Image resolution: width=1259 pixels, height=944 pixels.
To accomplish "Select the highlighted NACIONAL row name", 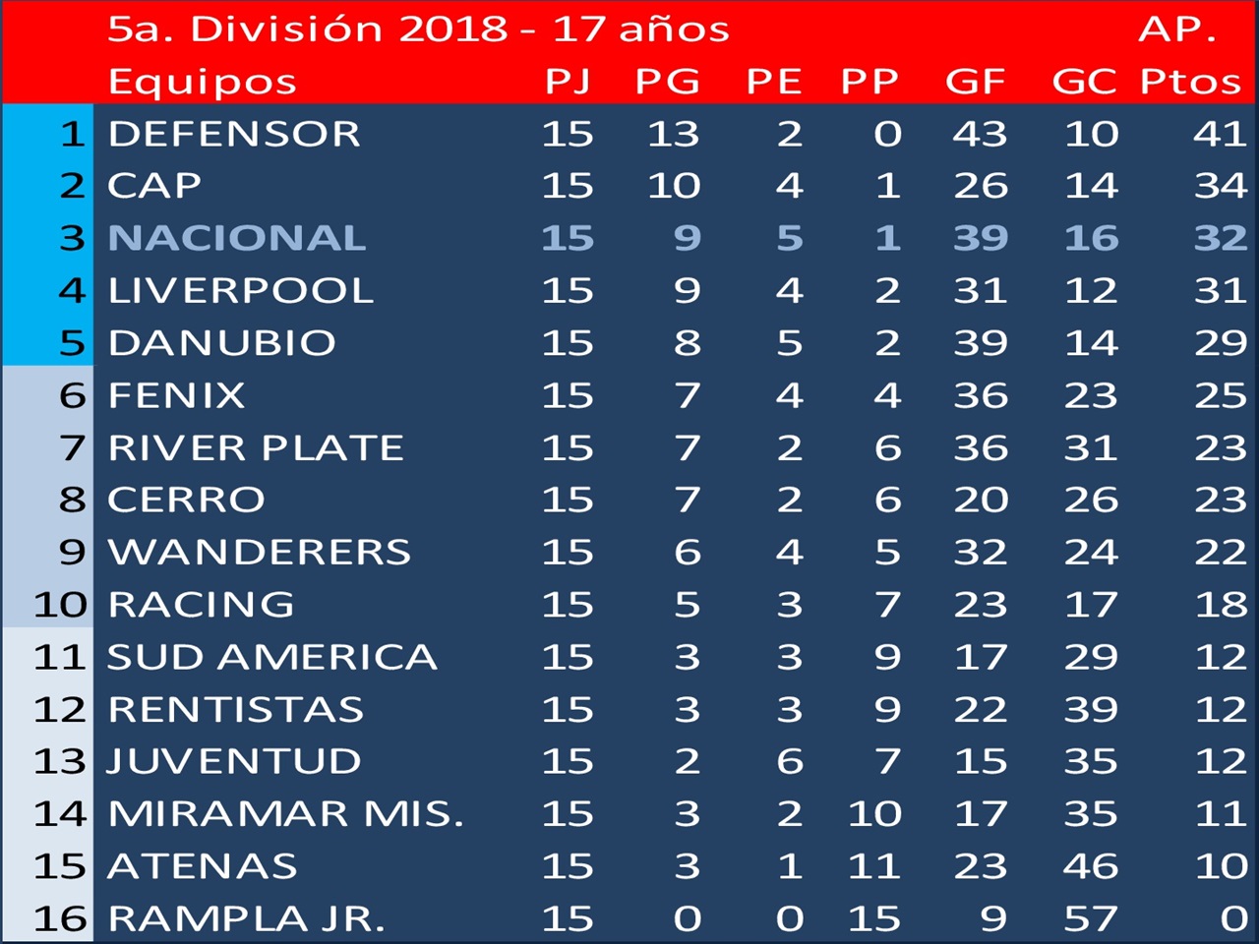I will 237,238.
